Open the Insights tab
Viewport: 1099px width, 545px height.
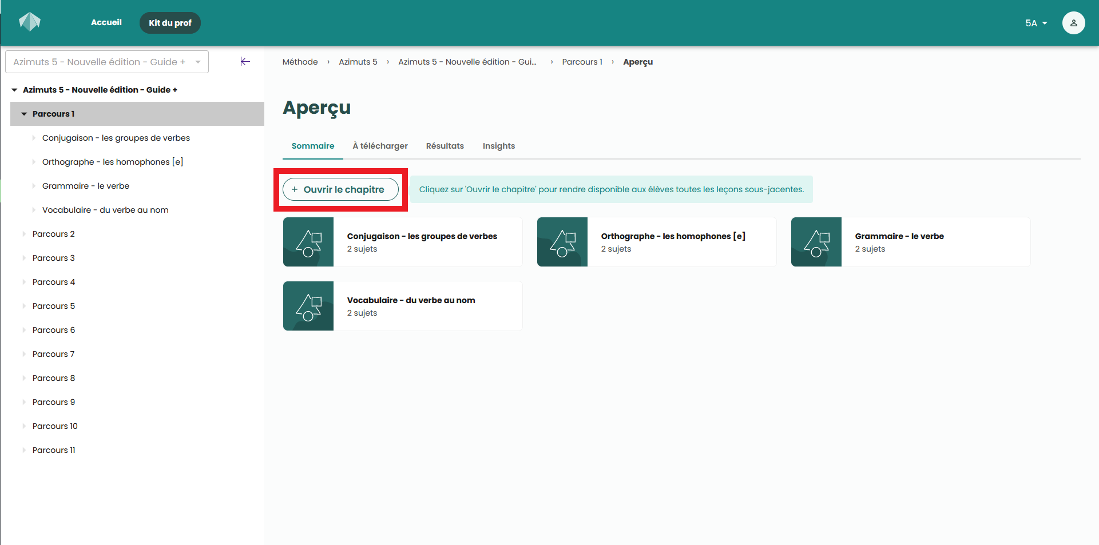(x=498, y=146)
